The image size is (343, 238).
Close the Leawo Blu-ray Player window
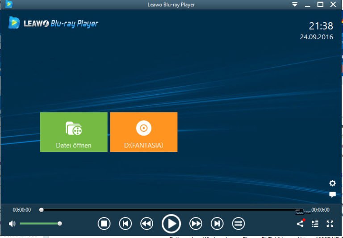click(333, 4)
